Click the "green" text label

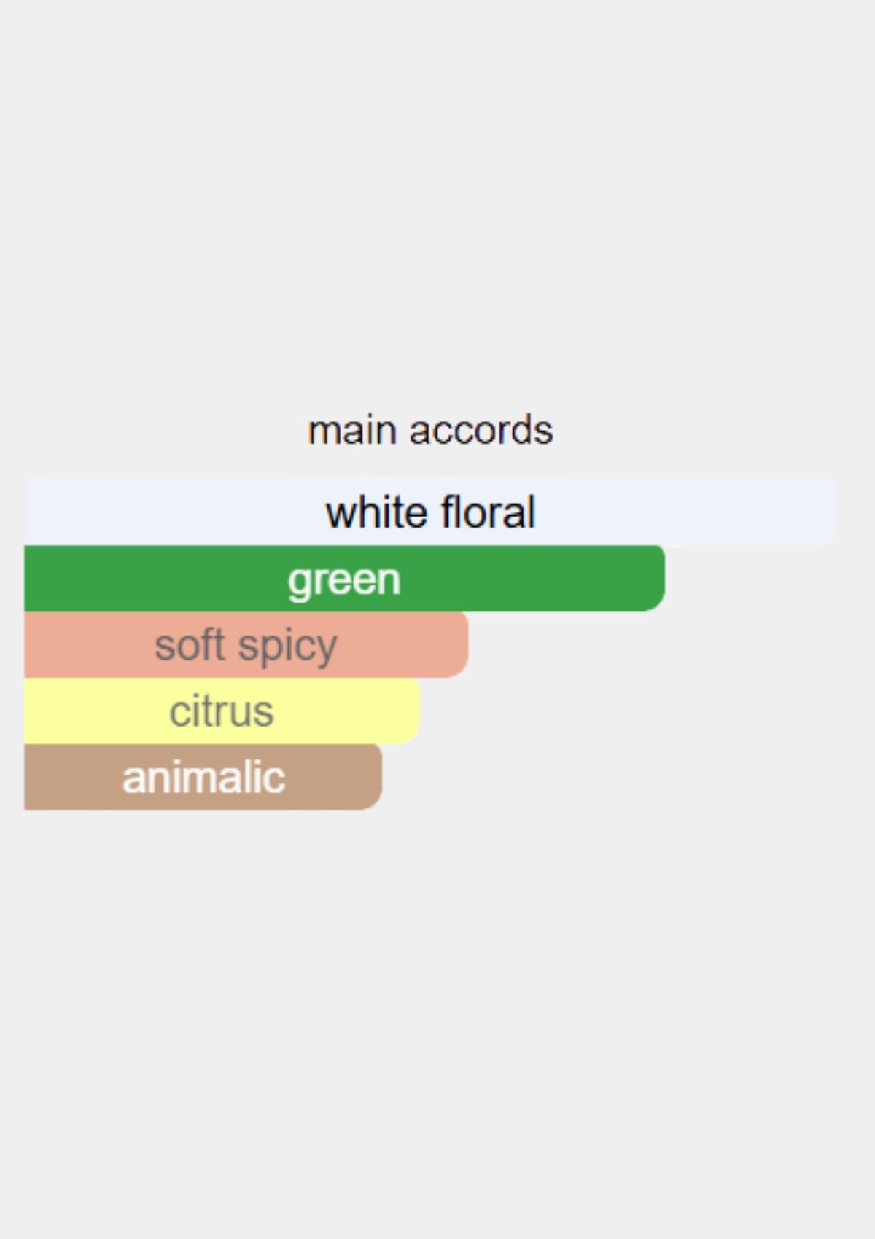tap(344, 579)
